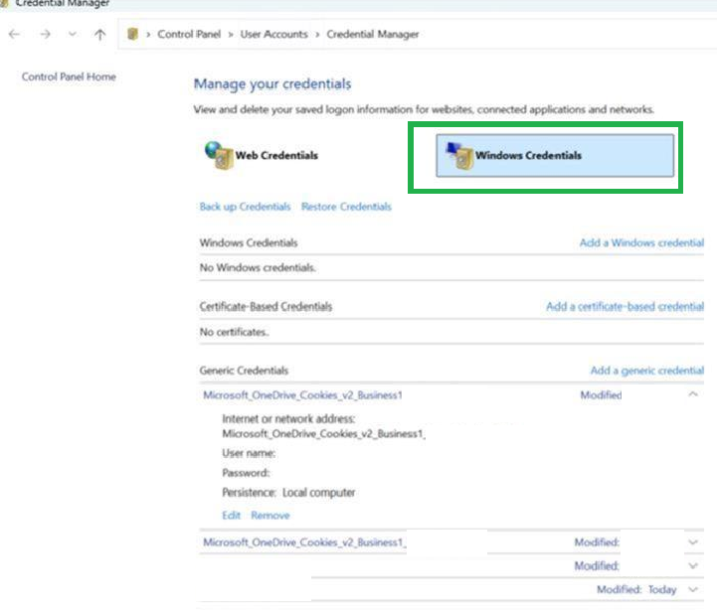Click the Windows Credentials monitor vault icon
717x611 pixels.
point(459,155)
